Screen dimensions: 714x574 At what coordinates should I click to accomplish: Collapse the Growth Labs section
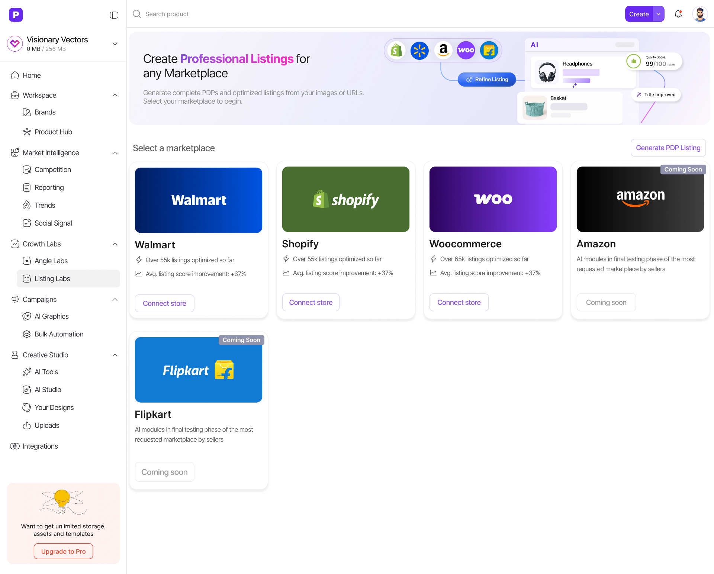click(115, 244)
